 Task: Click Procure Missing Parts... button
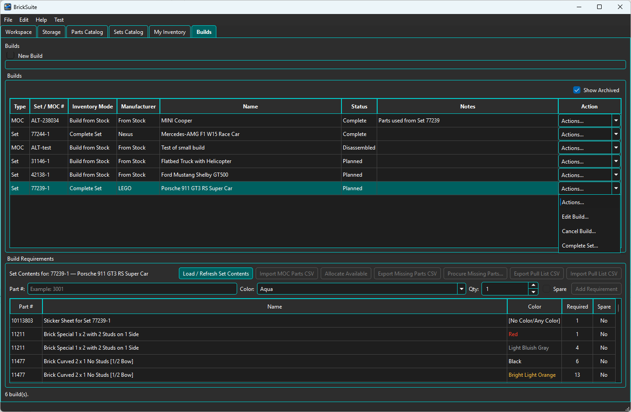pos(475,274)
